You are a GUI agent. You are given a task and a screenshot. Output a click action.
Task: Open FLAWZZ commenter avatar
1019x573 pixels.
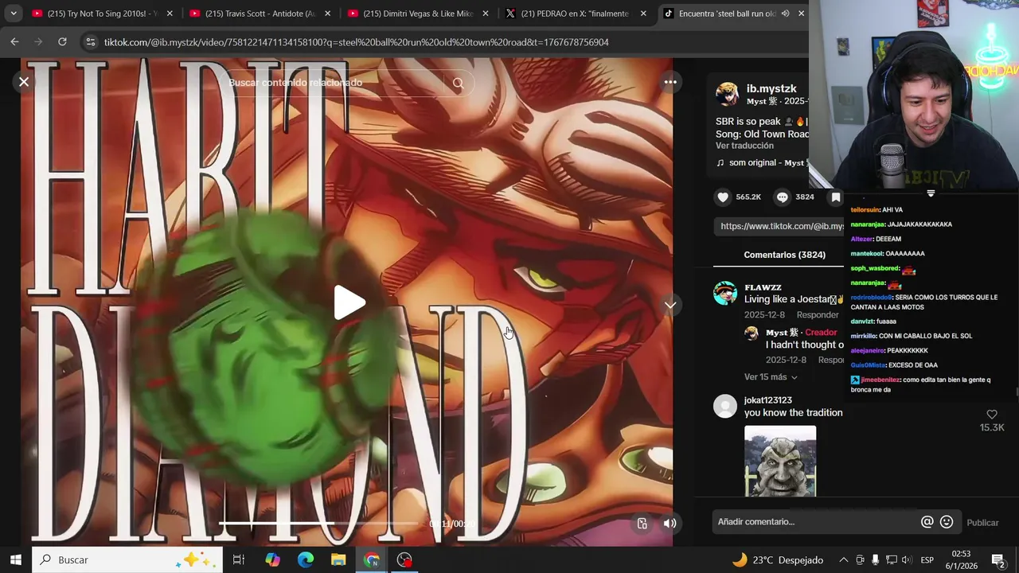pos(725,293)
